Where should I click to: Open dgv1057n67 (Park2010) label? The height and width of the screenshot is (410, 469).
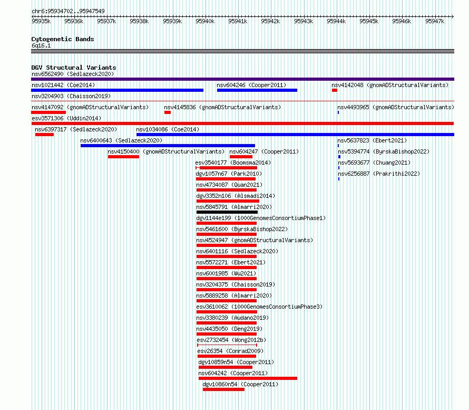tap(229, 174)
